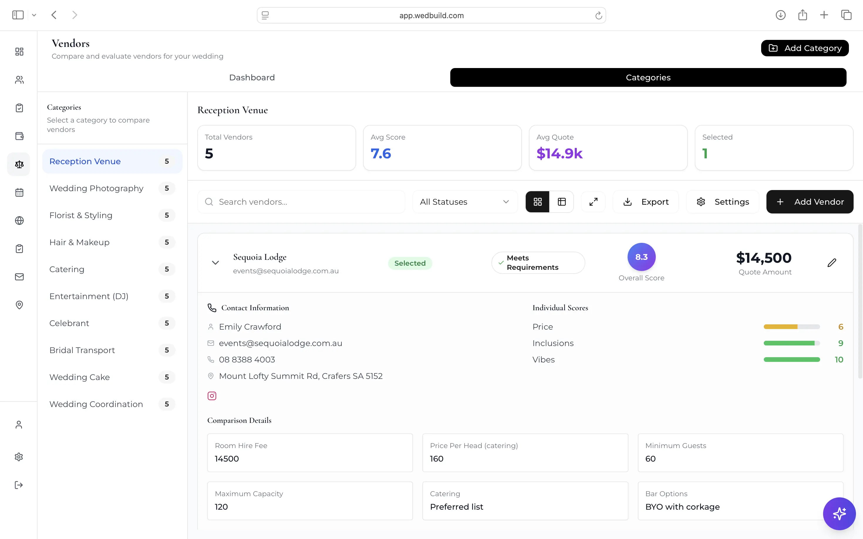The image size is (863, 539).
Task: Go back in browser history
Action: point(54,15)
